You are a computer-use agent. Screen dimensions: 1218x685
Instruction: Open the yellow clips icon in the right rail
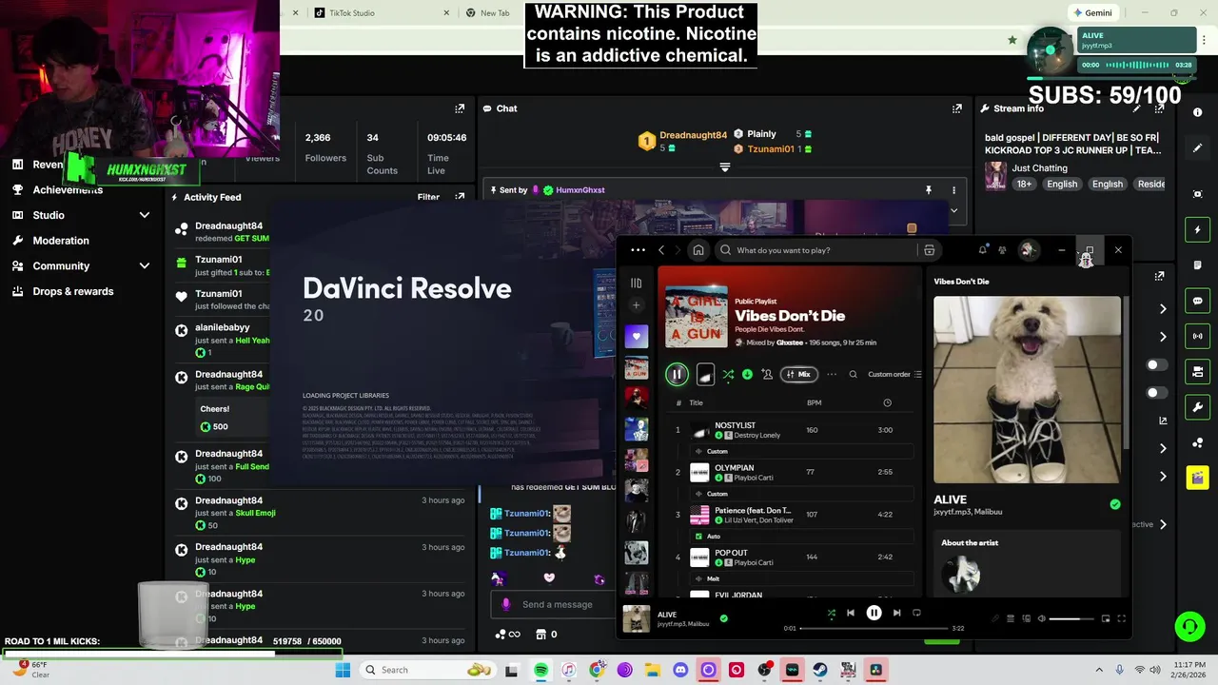pos(1197,478)
